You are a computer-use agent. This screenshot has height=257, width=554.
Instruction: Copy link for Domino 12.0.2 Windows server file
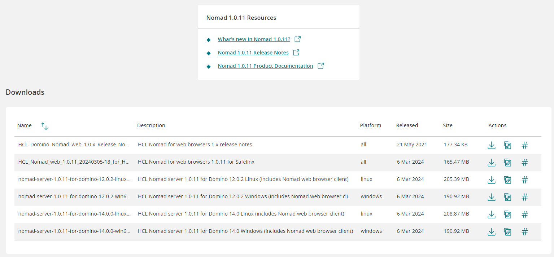tap(507, 197)
